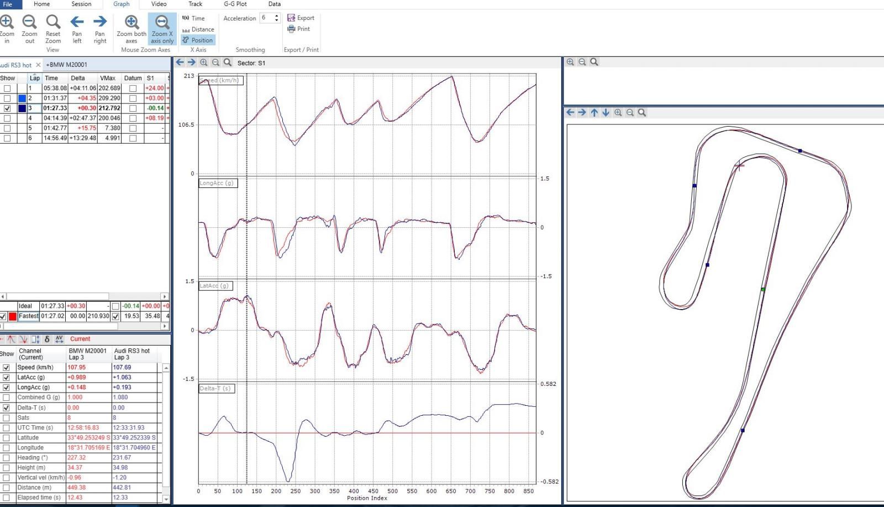Open the G-G Plot tab
The height and width of the screenshot is (507, 884).
pyautogui.click(x=235, y=4)
